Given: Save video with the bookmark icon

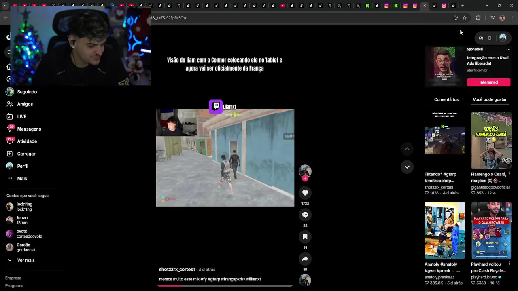Looking at the screenshot, I should 305,237.
